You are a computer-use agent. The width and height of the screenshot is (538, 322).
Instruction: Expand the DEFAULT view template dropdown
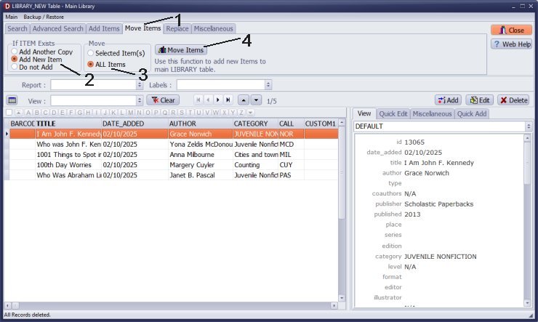tap(528, 126)
